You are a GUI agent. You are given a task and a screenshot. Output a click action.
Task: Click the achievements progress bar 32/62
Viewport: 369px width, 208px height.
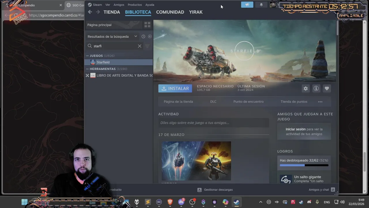(304, 165)
